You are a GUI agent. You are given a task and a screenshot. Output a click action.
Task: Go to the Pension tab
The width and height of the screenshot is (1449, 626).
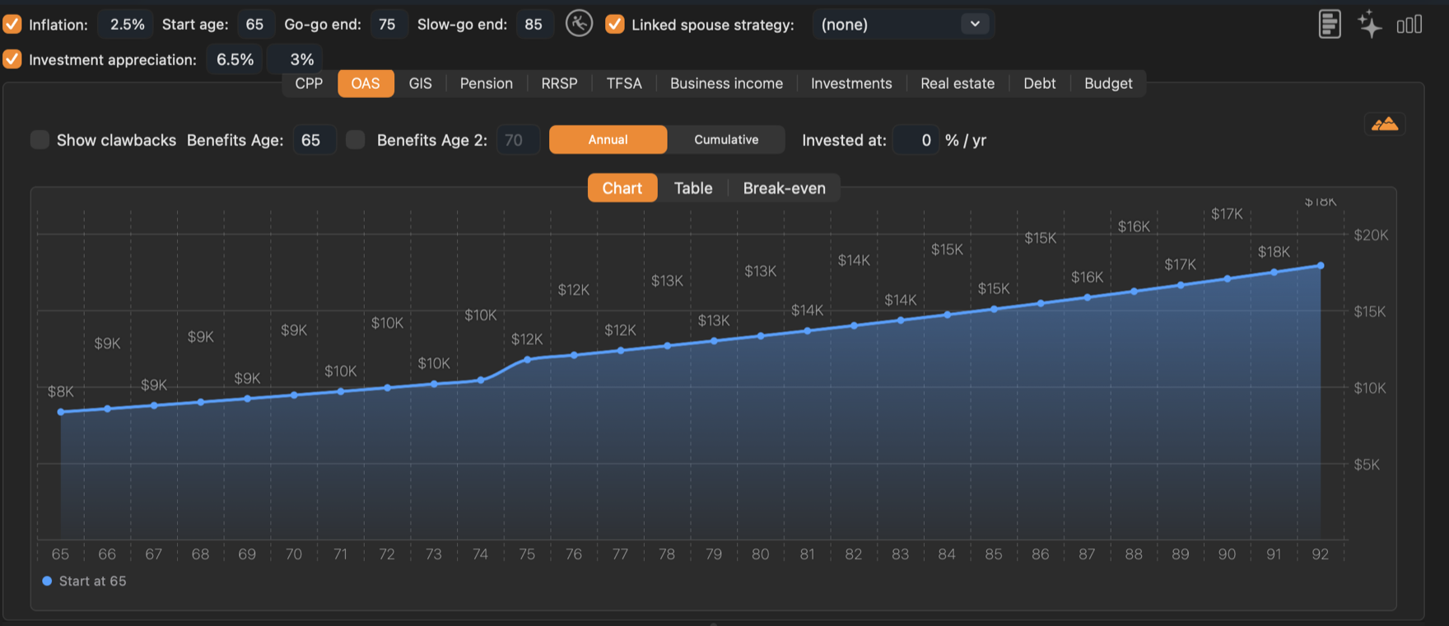click(487, 83)
